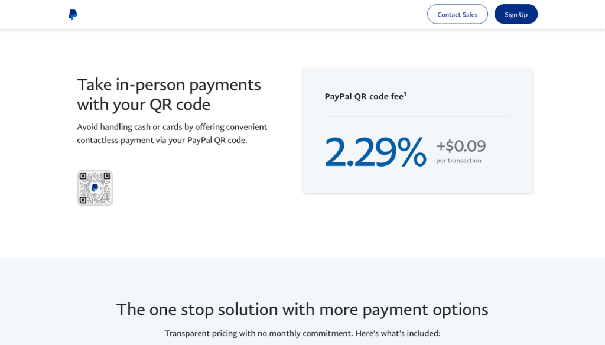The image size is (605, 345).
Task: Click the PayPal logo in the header
Action: (x=73, y=15)
